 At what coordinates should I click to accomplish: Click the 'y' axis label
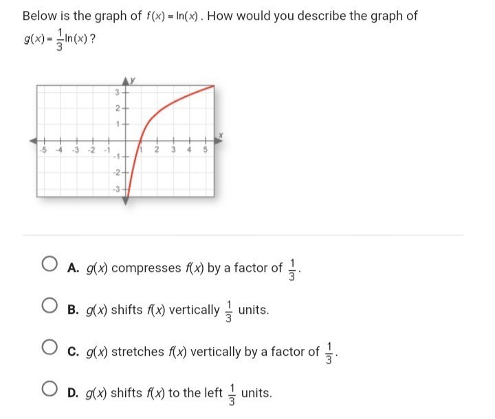[133, 80]
